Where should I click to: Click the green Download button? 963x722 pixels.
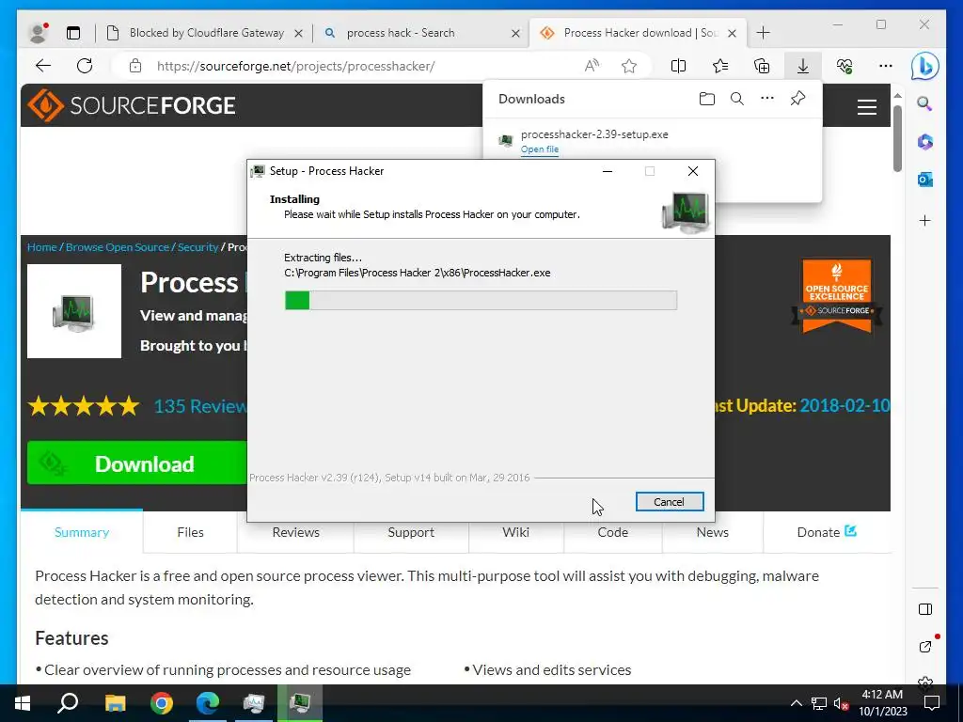coord(137,463)
